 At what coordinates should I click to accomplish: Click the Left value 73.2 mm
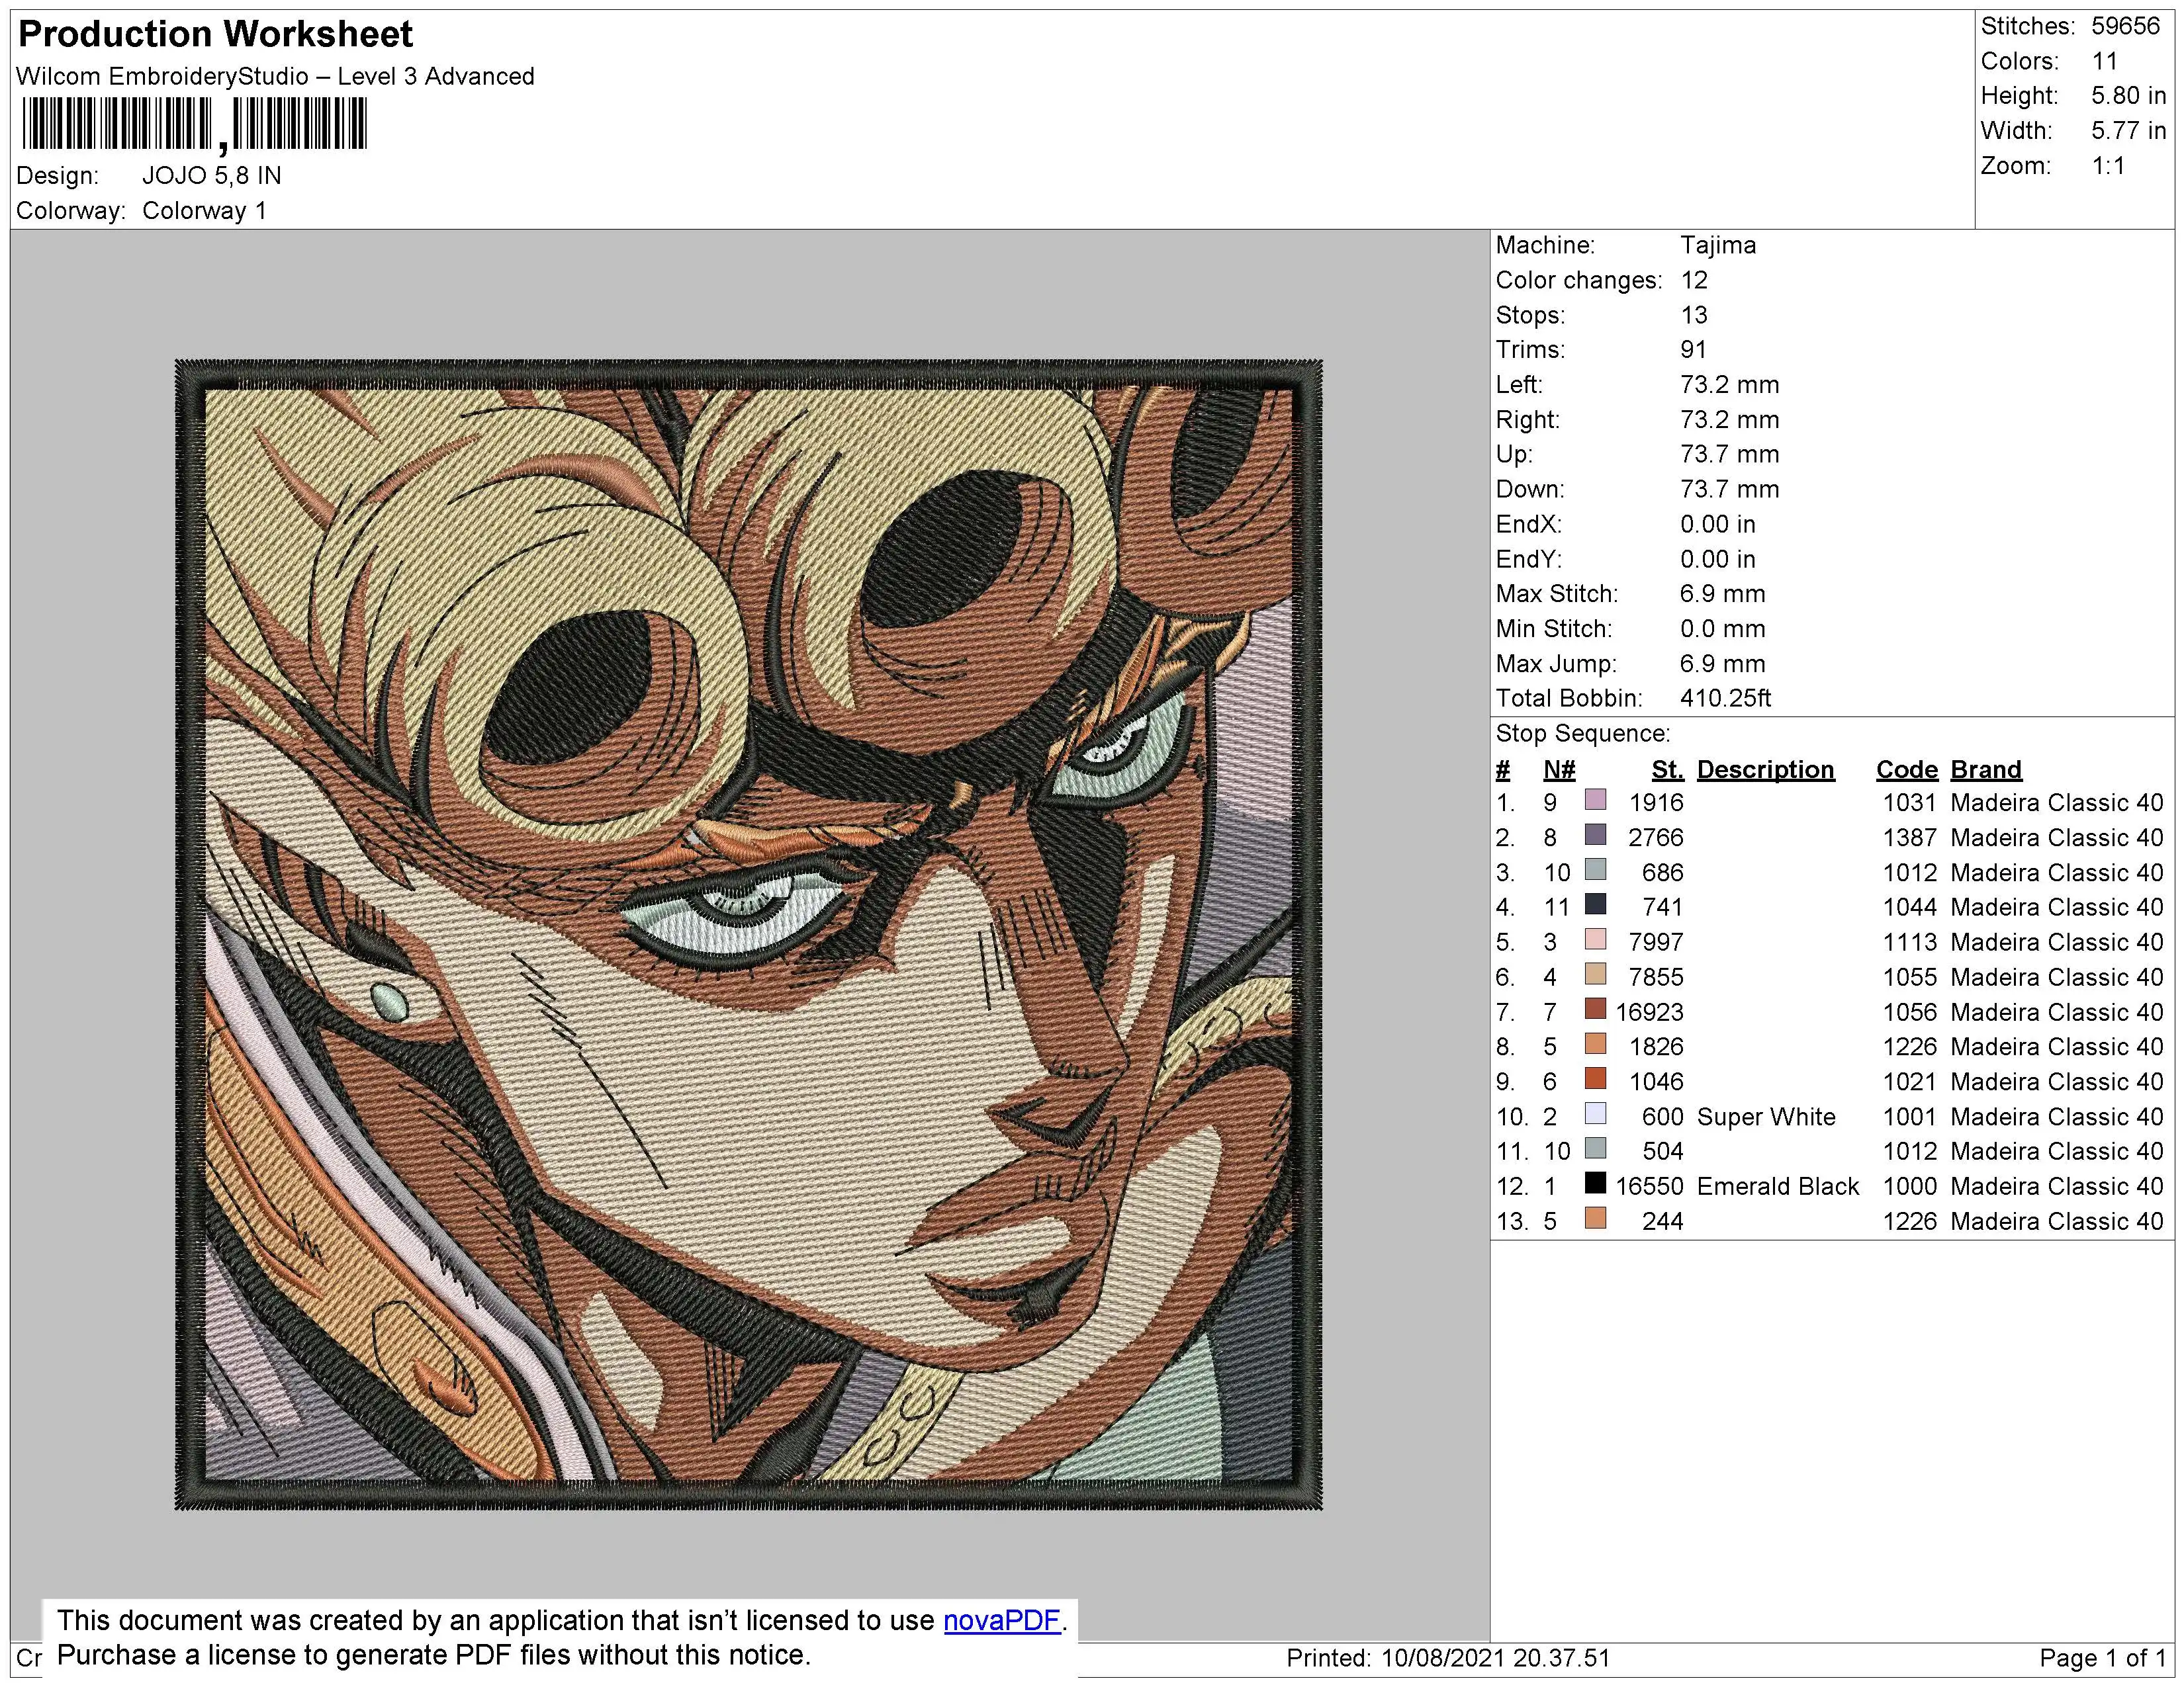1730,385
